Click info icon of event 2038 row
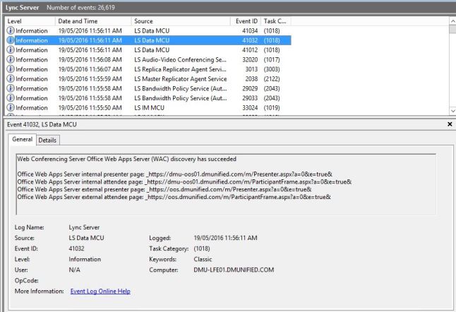The height and width of the screenshot is (312, 456). pyautogui.click(x=11, y=78)
